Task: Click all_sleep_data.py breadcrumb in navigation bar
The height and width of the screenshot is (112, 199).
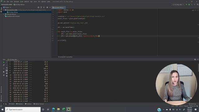Action: pyautogui.click(x=19, y=4)
